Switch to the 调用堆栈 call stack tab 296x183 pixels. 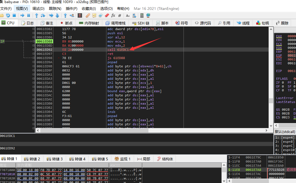click(x=116, y=23)
